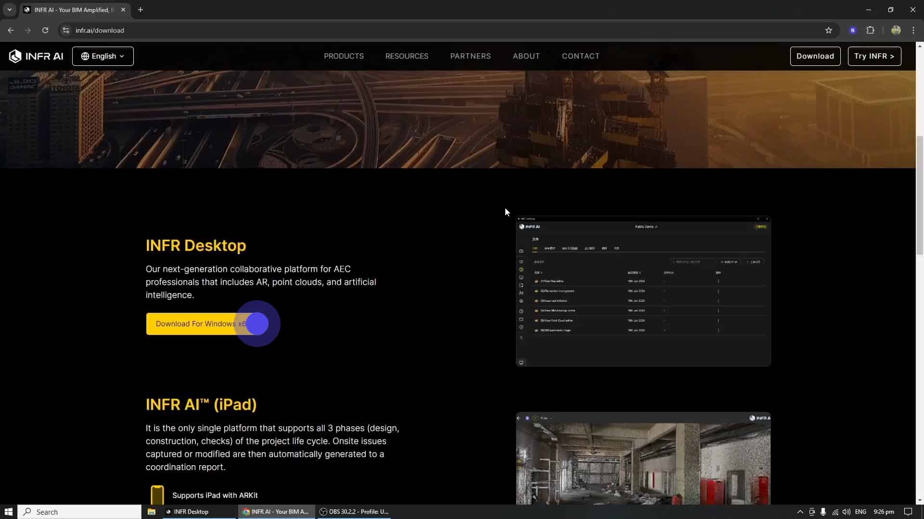Click the INFR Desktop heading
Screen dimensions: 924x519
click(196, 246)
